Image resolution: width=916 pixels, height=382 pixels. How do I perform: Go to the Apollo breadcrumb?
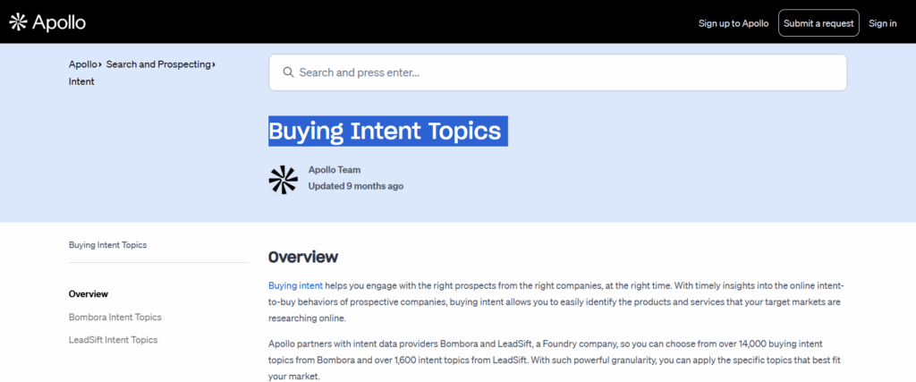pos(82,64)
